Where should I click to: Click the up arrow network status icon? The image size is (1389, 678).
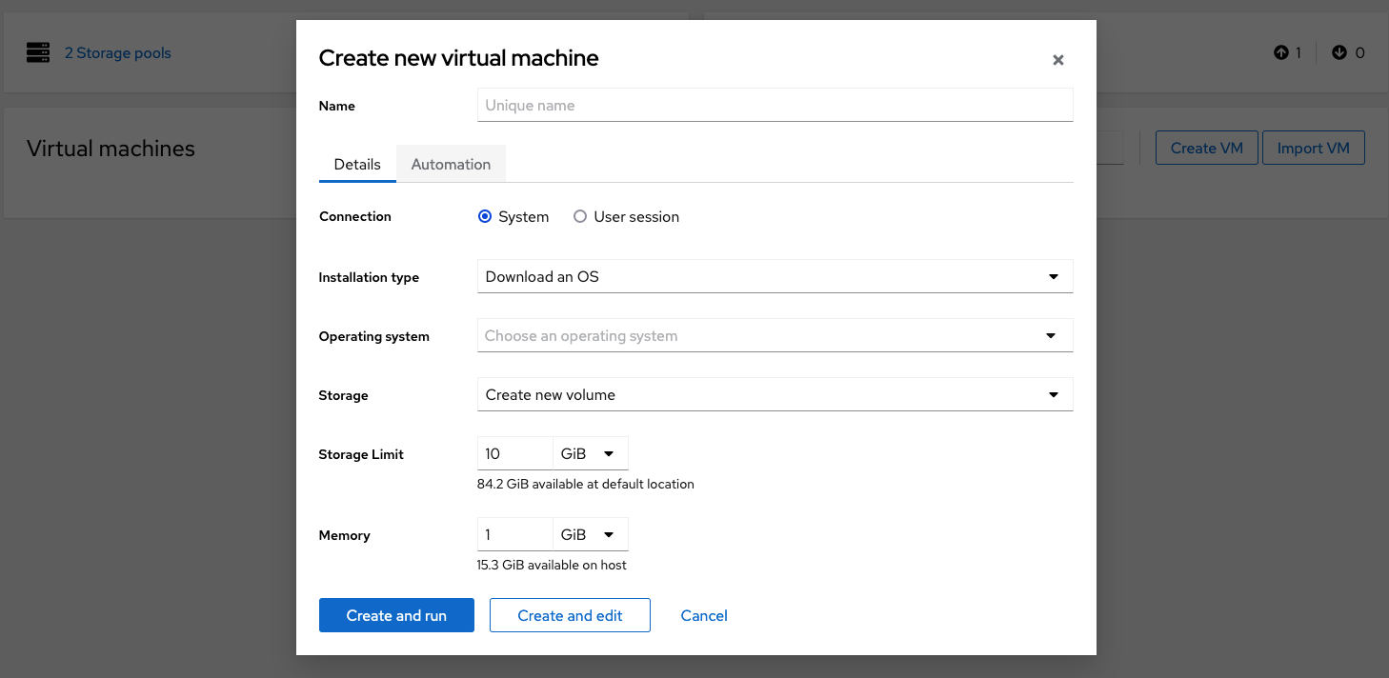click(1280, 52)
